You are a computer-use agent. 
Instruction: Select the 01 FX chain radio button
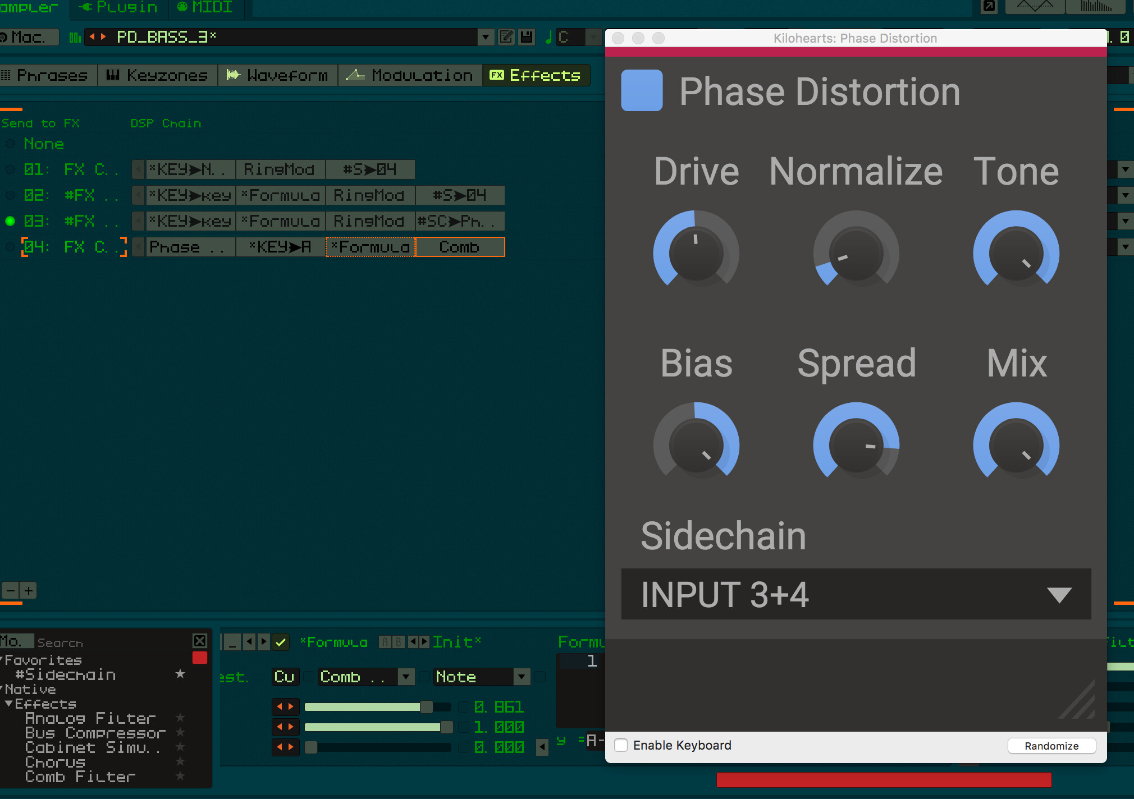coord(10,169)
